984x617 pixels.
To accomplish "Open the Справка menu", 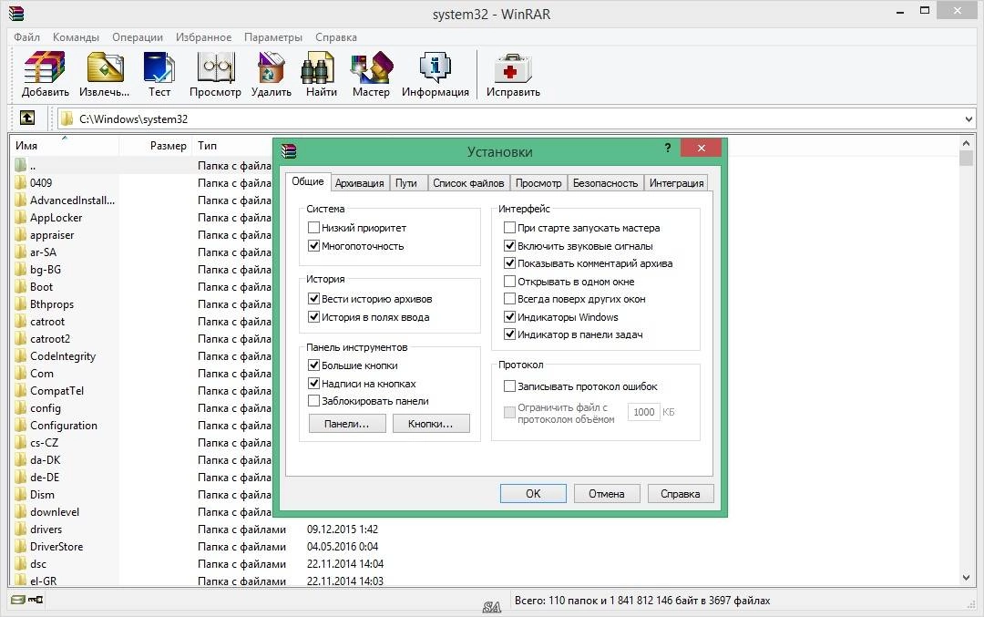I will [x=335, y=37].
